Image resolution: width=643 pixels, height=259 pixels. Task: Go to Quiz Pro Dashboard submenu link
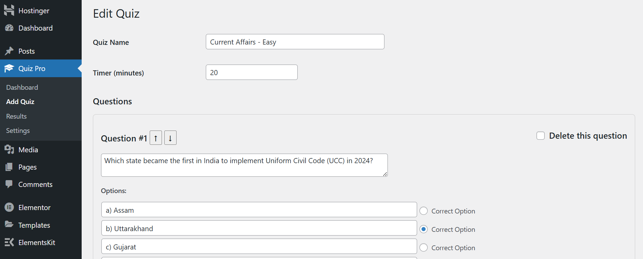coord(22,87)
